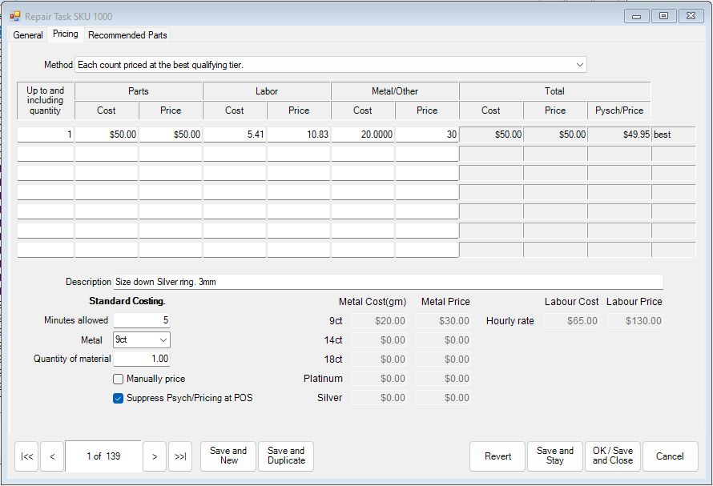Switch to the Recommended Parts tab
Viewport: 713px width, 486px height.
127,34
